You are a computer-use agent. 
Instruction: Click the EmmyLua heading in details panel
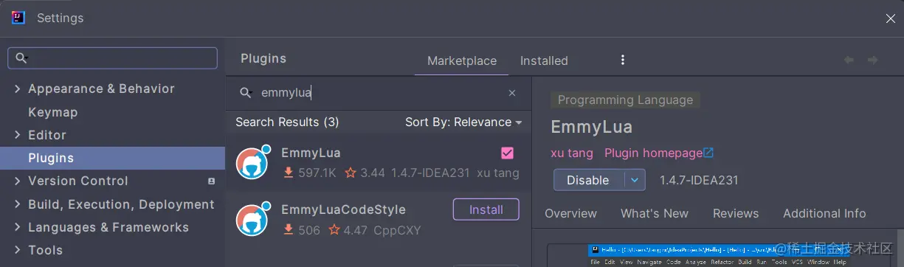pos(591,127)
